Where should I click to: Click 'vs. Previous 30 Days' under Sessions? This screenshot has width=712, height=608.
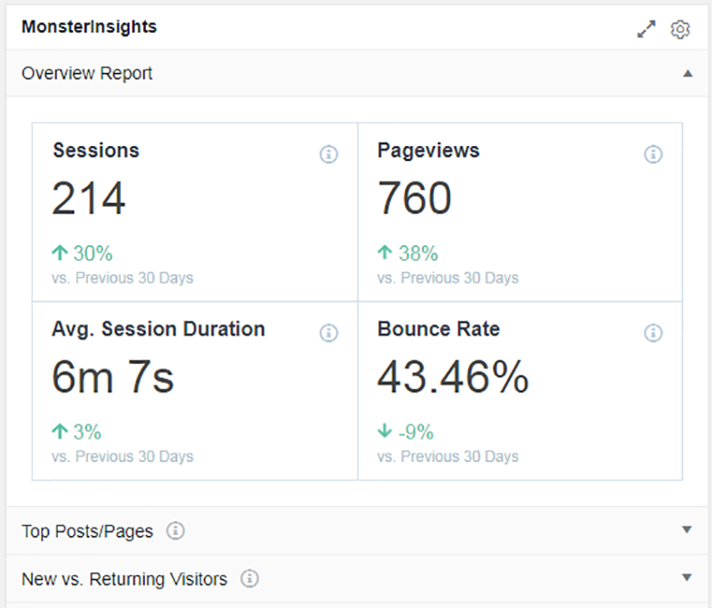[122, 278]
